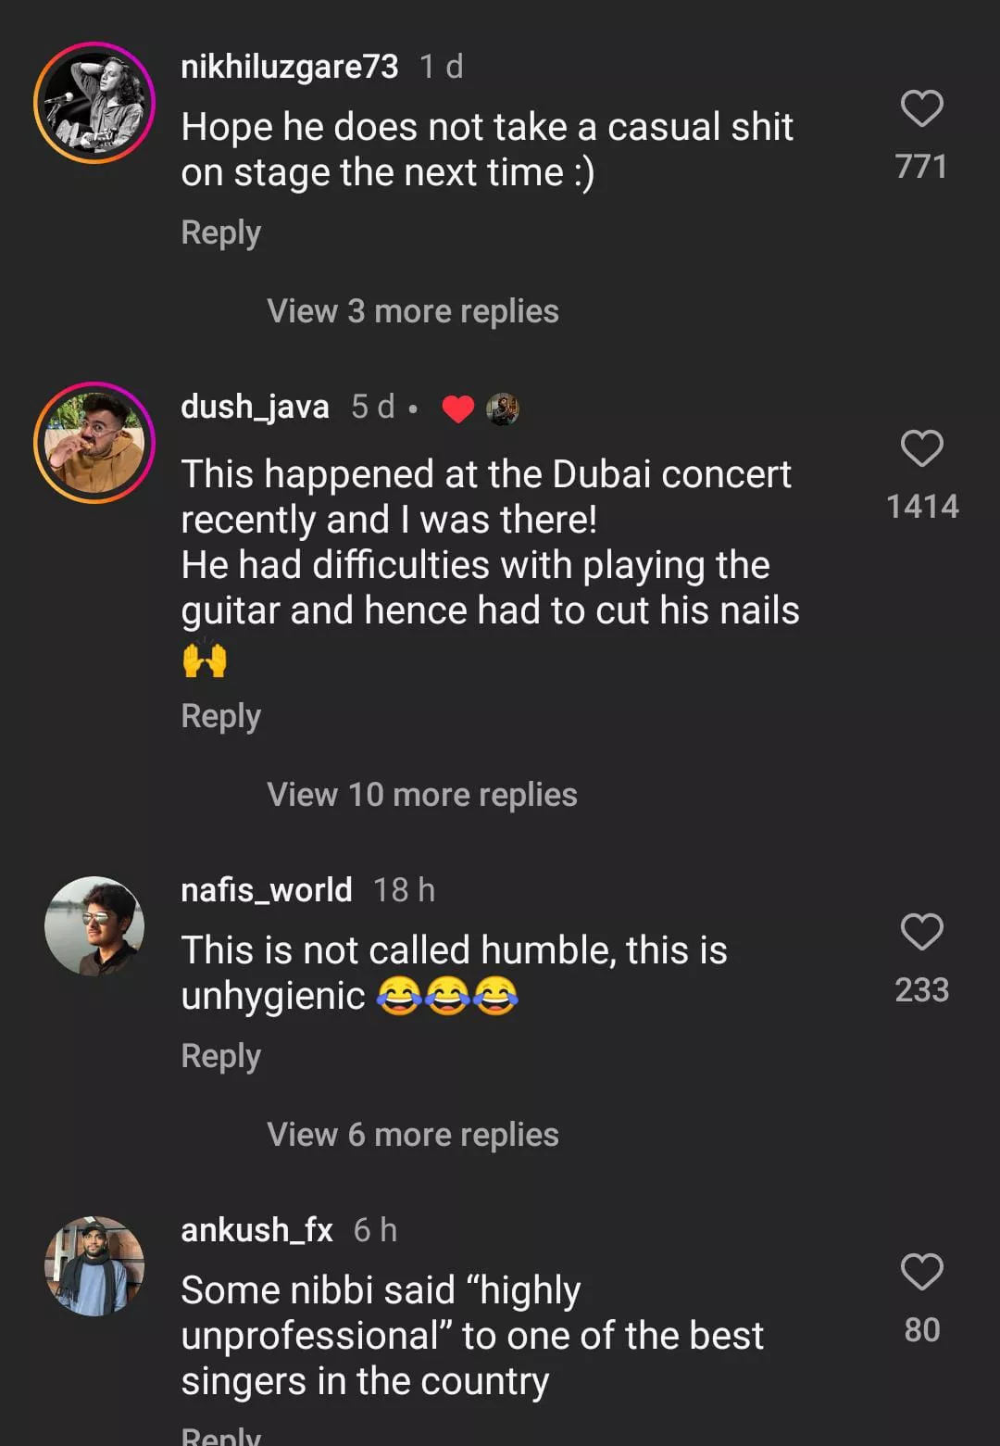Image resolution: width=1000 pixels, height=1446 pixels.
Task: Tap the red creator-liked heart badge
Action: (457, 409)
